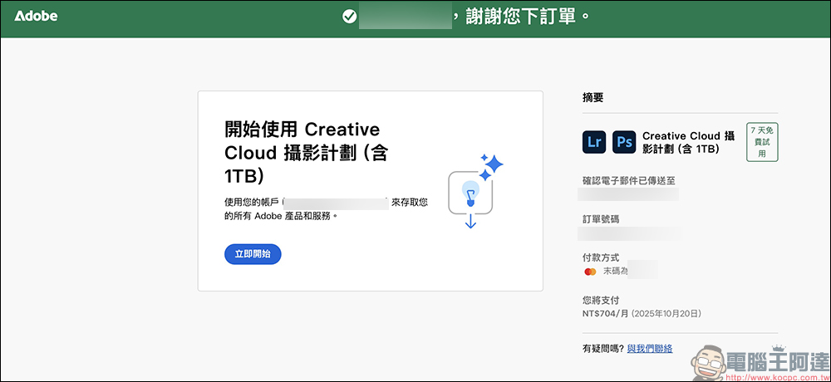Click the Adobe logo in the header
The width and height of the screenshot is (831, 382).
(x=36, y=16)
